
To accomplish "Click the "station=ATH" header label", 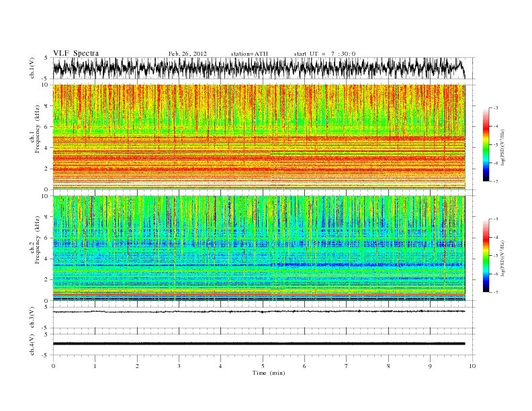I will coord(249,54).
